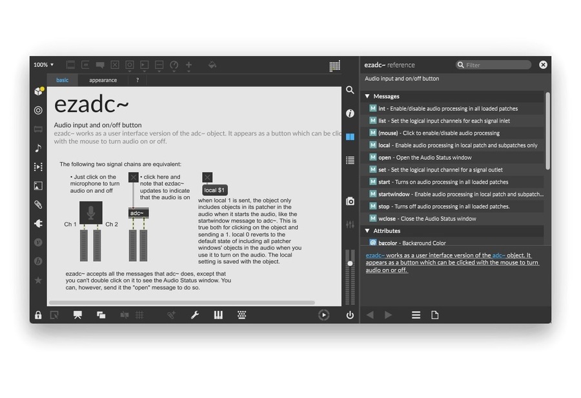Close the ezadc~ reference panel
This screenshot has width=581, height=398.
(543, 65)
